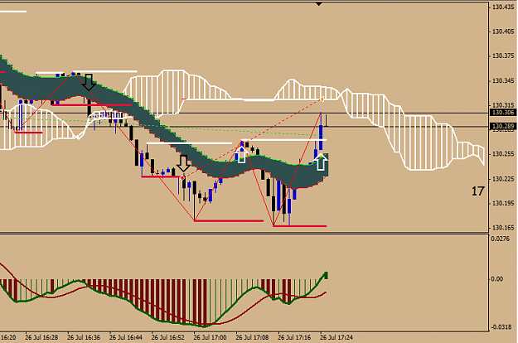Click the 130.225 price scale label

[x=503, y=179]
